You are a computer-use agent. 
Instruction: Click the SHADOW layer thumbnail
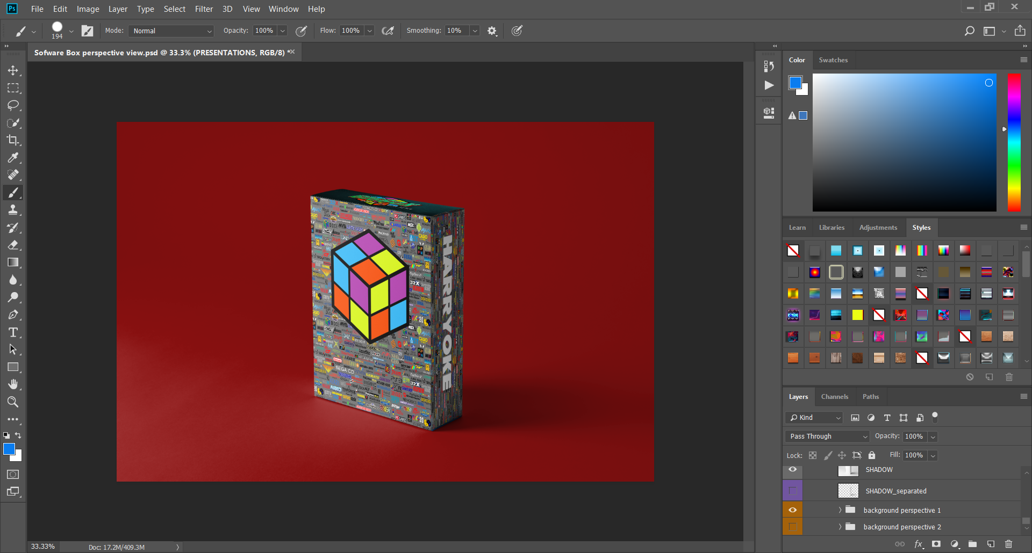click(x=848, y=470)
